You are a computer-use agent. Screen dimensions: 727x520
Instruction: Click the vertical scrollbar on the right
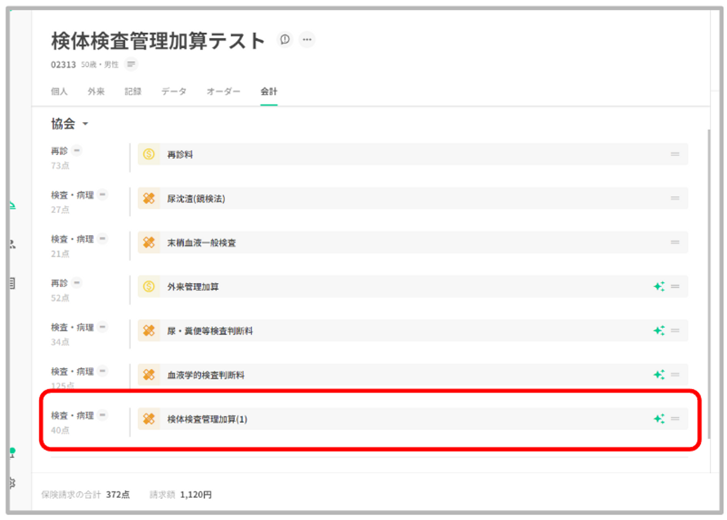pyautogui.click(x=709, y=283)
